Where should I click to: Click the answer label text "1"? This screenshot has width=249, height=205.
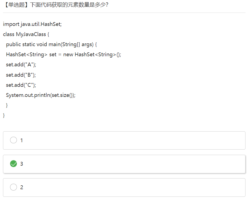[22, 140]
